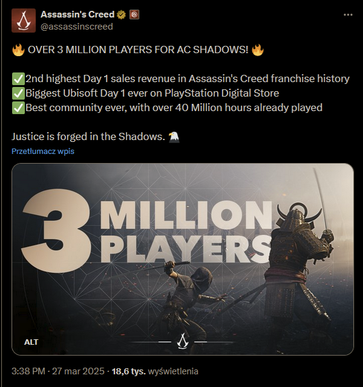The image size is (363, 387).
Task: Click the 27 mar 2025 date
Action: (x=78, y=371)
